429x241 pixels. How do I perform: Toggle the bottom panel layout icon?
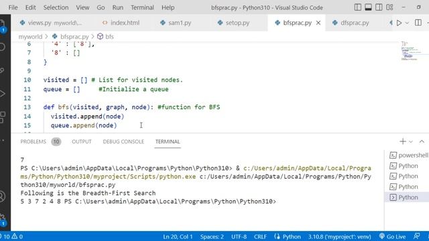pos(368,7)
